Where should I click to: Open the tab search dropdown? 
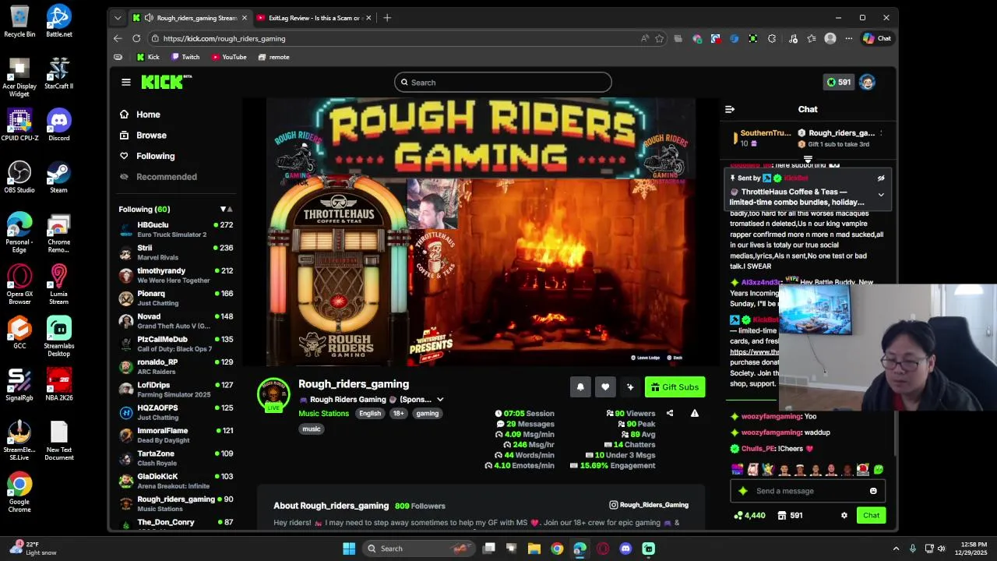click(118, 18)
